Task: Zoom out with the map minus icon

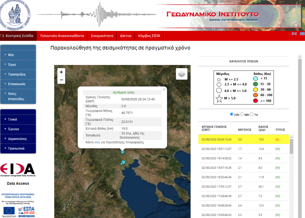Action: coord(61,80)
